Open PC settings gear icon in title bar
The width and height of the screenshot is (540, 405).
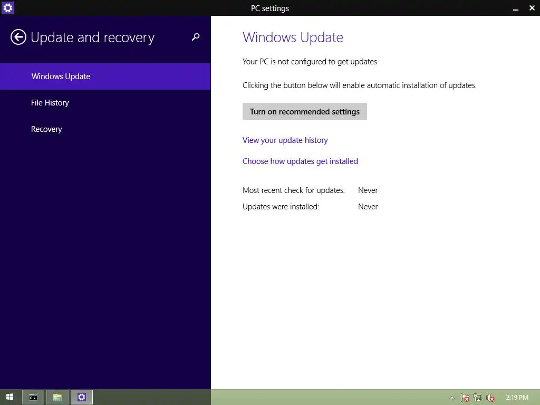pos(7,7)
